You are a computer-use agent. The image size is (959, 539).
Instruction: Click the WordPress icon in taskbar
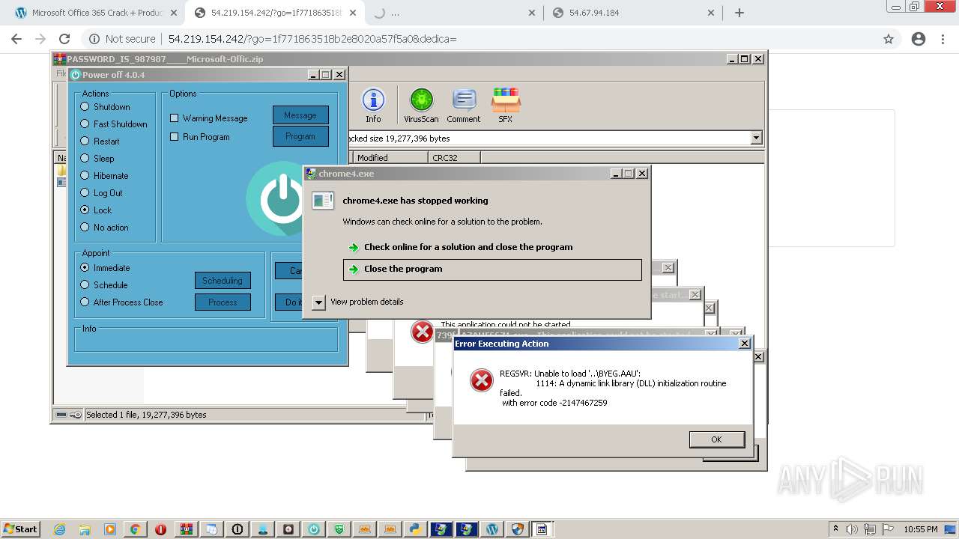point(491,529)
